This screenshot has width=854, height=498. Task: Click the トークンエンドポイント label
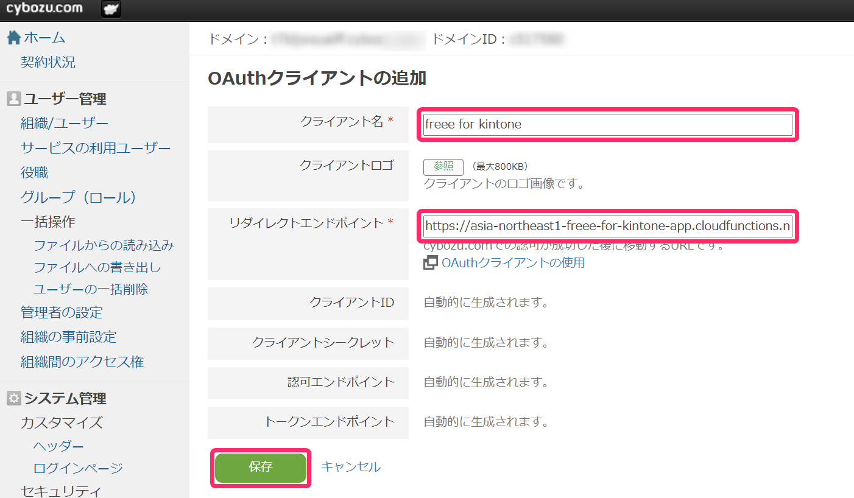click(x=330, y=421)
